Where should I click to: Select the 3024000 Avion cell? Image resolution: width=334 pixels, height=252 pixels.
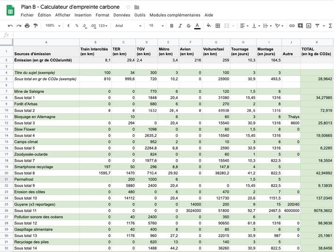(x=190, y=211)
